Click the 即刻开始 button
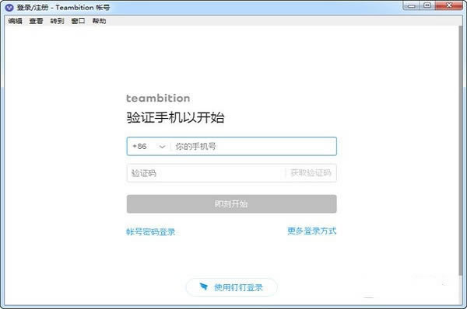467x309 pixels. pos(232,204)
